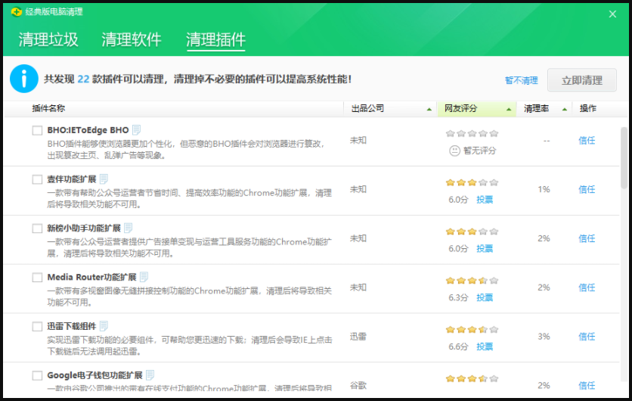Sort by 出品公司 column arrow
The height and width of the screenshot is (401, 632).
pos(429,110)
